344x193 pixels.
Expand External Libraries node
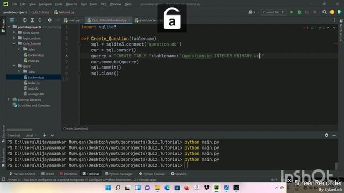9,99
